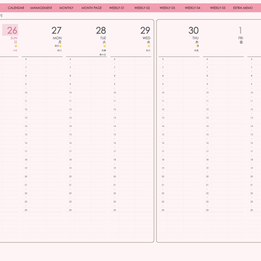Open the EXTRA MEMO tab
261x261 pixels.
[x=243, y=8]
